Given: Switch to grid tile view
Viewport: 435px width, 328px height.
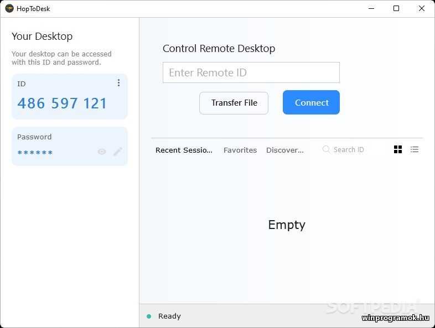Looking at the screenshot, I should (x=398, y=149).
